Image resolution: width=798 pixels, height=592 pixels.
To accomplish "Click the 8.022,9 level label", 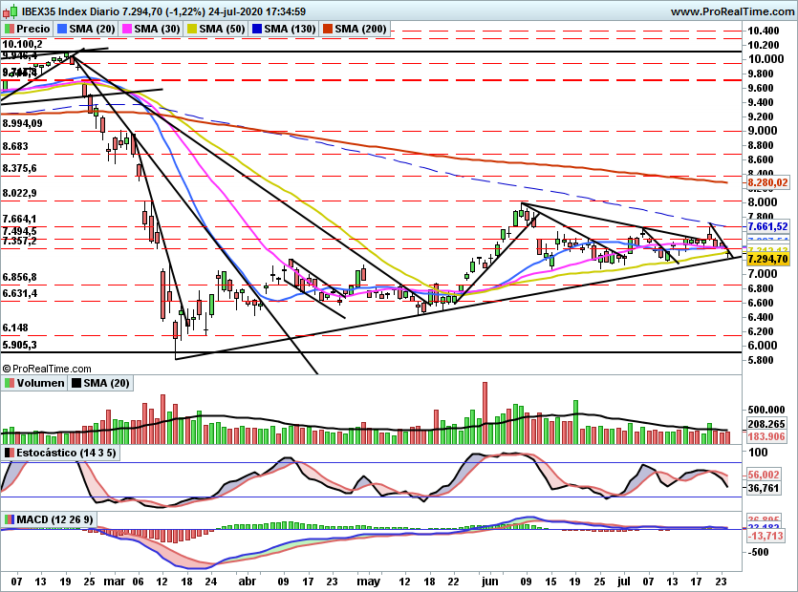I will [19, 193].
